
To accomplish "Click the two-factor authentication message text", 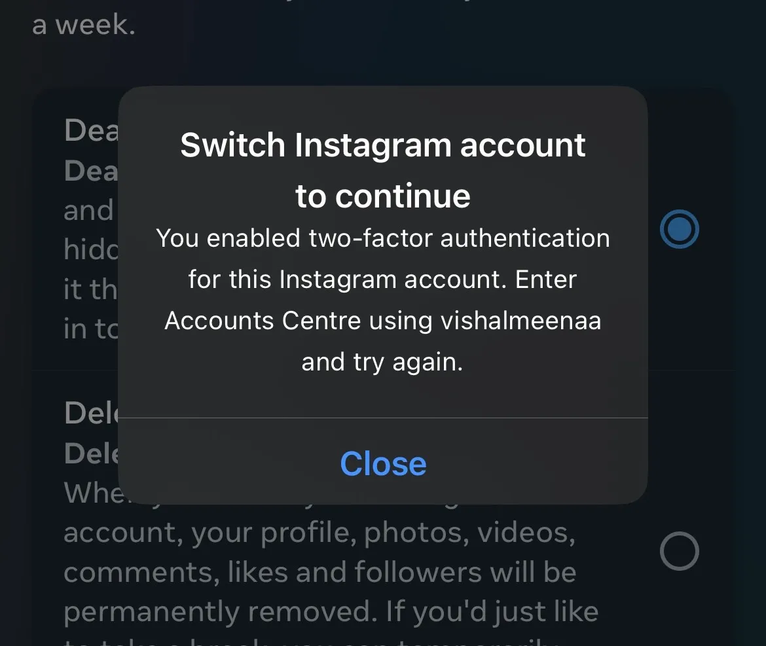I will pyautogui.click(x=383, y=300).
